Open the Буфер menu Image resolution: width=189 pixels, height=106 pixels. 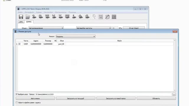click(x=39, y=12)
